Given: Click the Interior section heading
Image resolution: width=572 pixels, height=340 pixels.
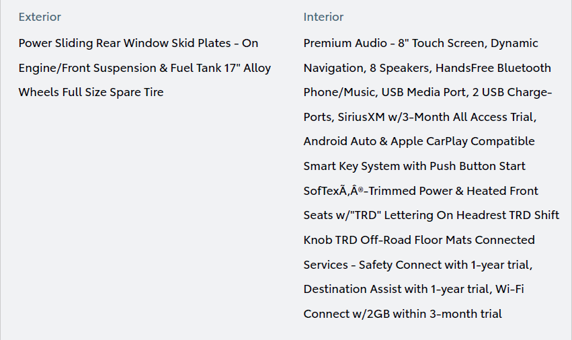Looking at the screenshot, I should [x=323, y=17].
